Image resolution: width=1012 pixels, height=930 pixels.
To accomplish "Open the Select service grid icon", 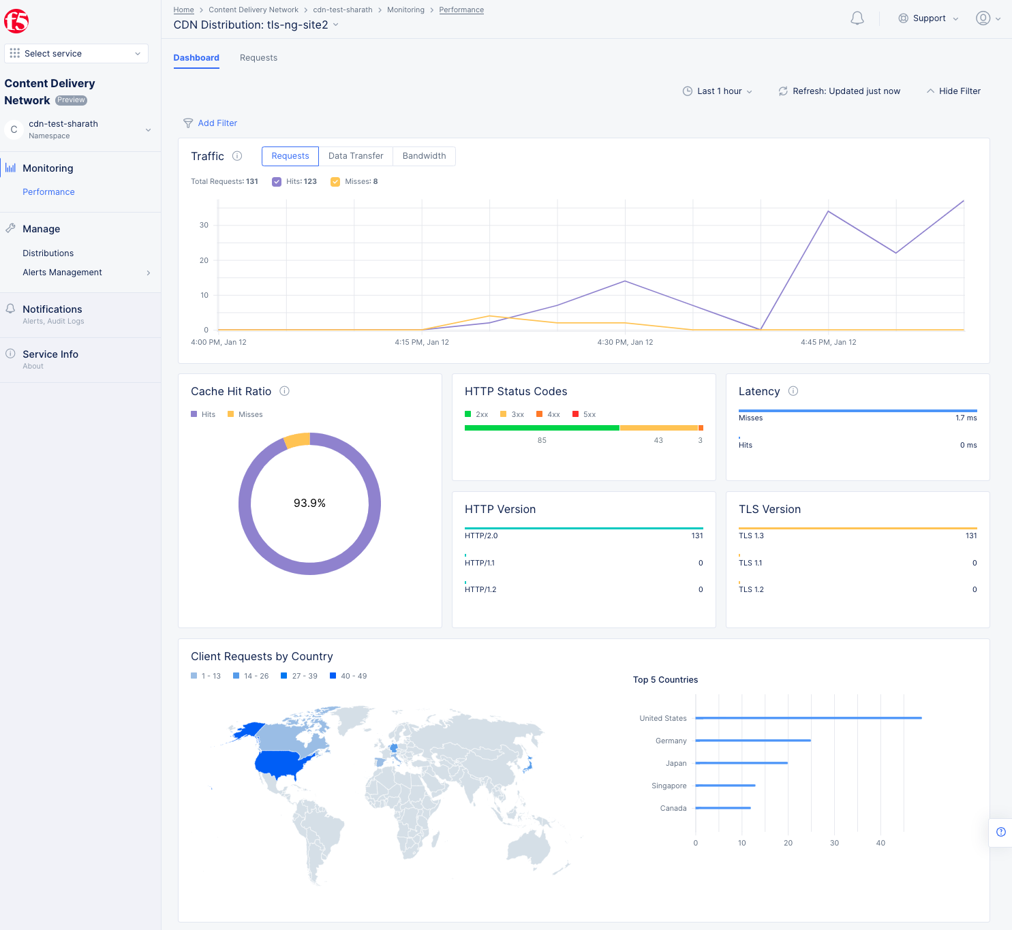I will point(14,53).
